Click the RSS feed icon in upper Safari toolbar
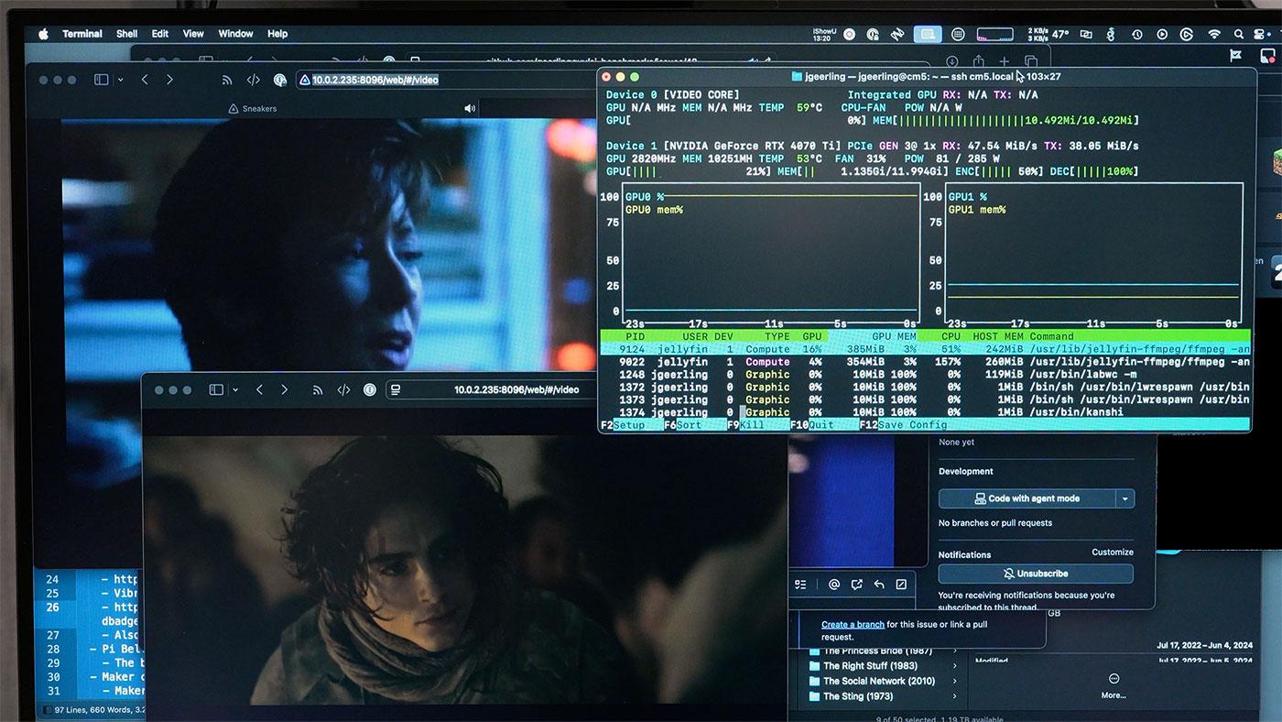1282x722 pixels. pos(227,80)
